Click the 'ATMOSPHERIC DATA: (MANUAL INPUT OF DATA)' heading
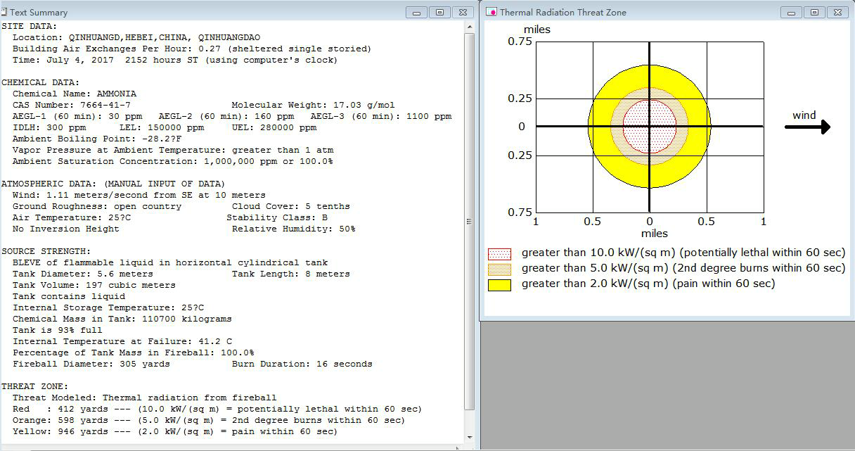The image size is (855, 451). click(114, 184)
